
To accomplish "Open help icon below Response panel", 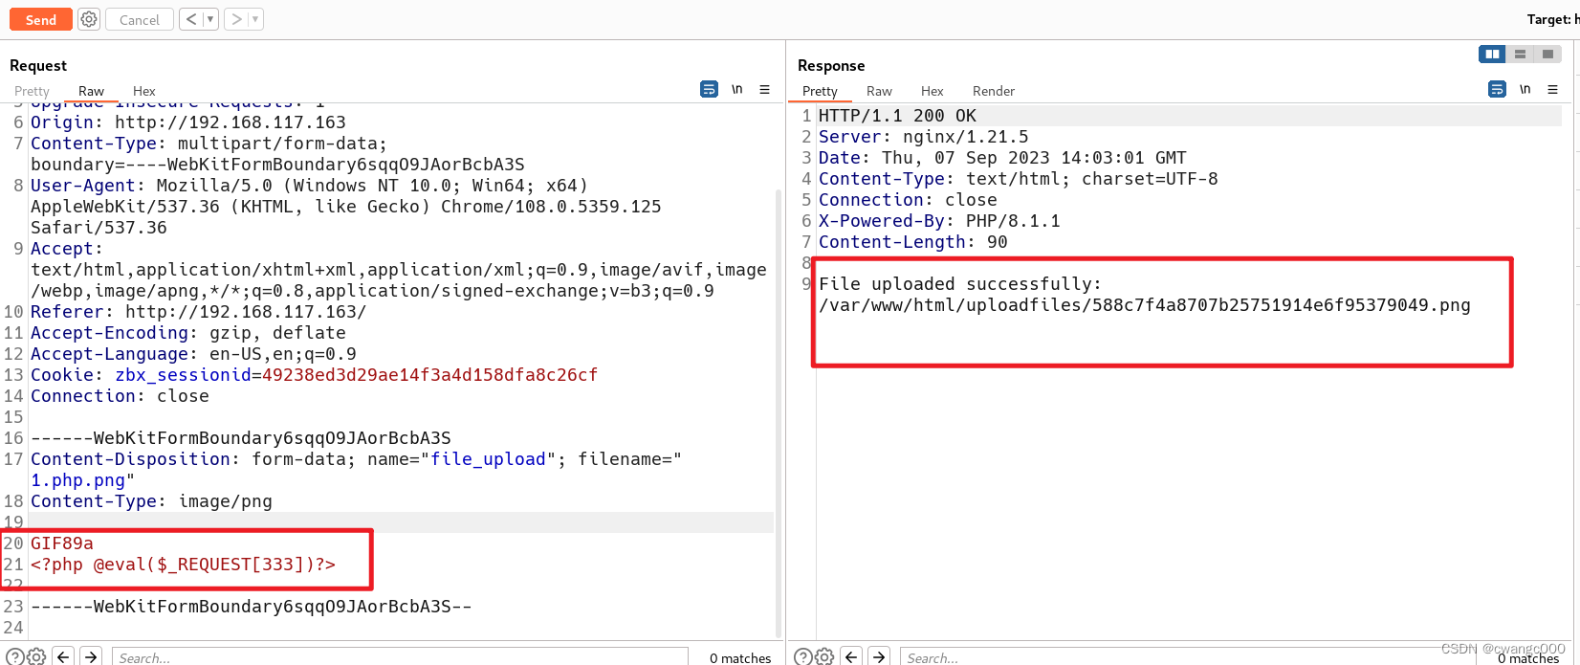I will pos(803,656).
